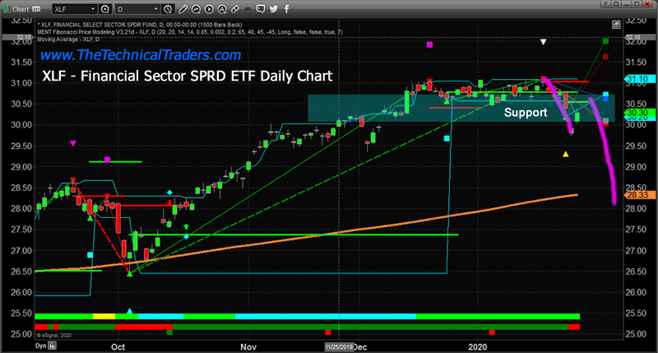Share chart via Facebook icon

pos(286,9)
